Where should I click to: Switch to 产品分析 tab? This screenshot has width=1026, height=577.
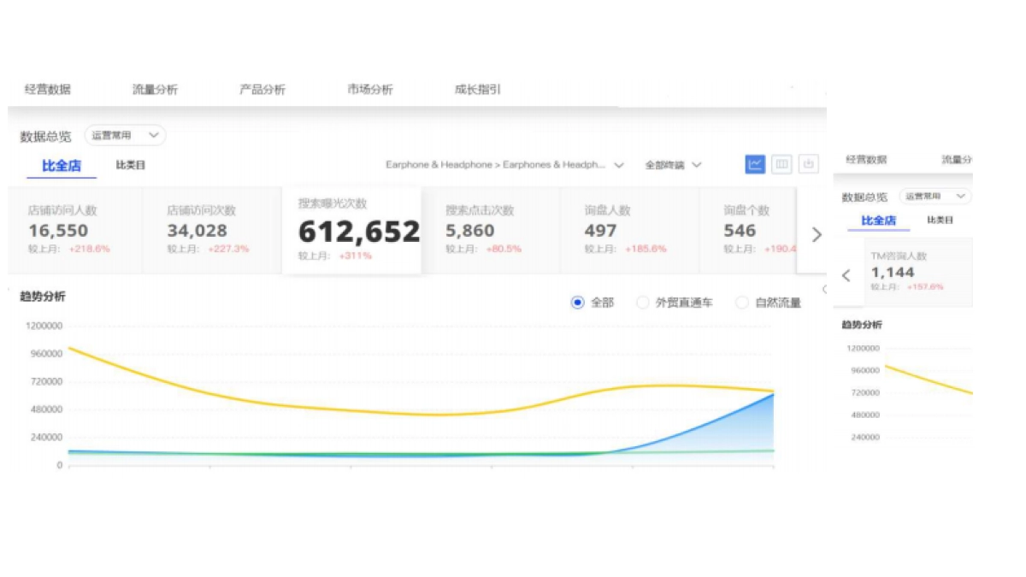262,90
